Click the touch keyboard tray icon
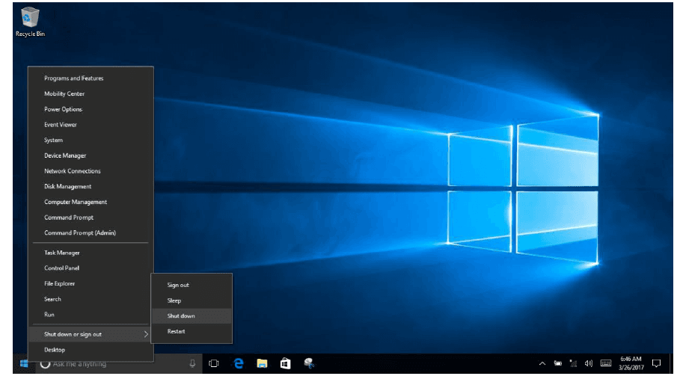This screenshot has height=379, width=686. tap(605, 363)
